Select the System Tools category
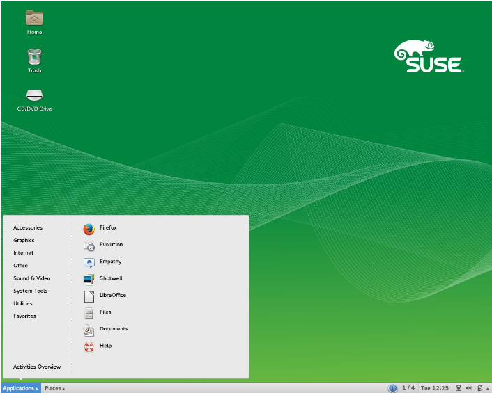492x393 pixels. (x=31, y=291)
